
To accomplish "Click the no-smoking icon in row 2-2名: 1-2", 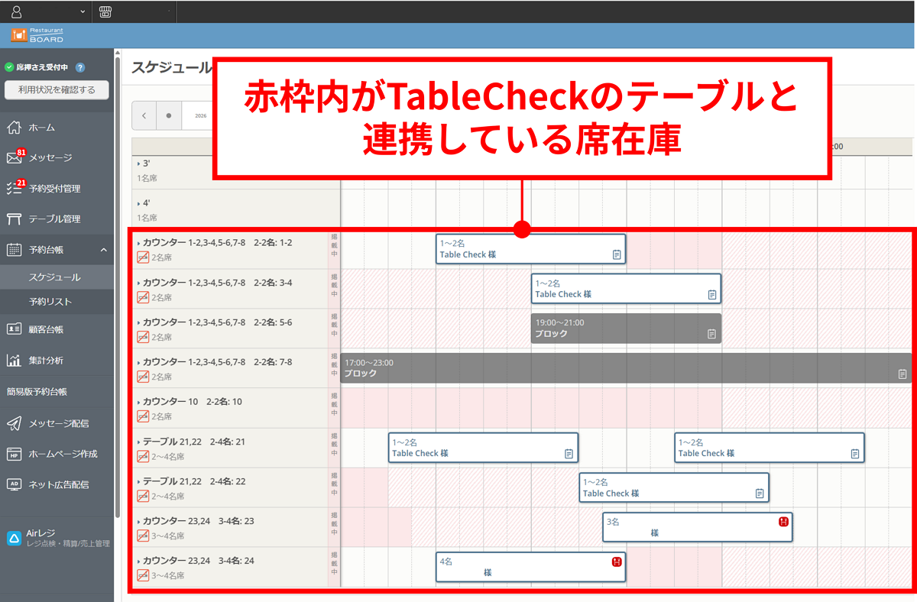I will pos(143,257).
